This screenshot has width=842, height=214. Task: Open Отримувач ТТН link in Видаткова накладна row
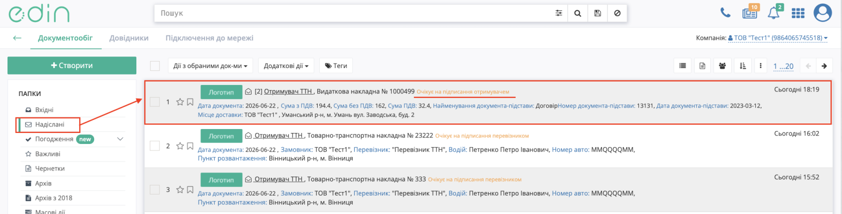tap(288, 91)
